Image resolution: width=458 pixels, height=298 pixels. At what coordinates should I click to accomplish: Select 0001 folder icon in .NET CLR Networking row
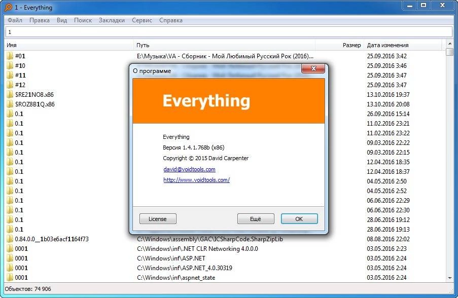(10, 248)
